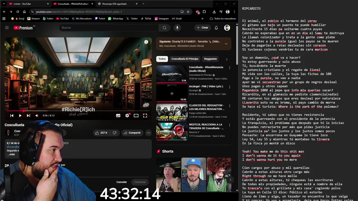Open Arcángel FN8 video thumbnail
Viewport: 358px width, 201px height.
172,93
